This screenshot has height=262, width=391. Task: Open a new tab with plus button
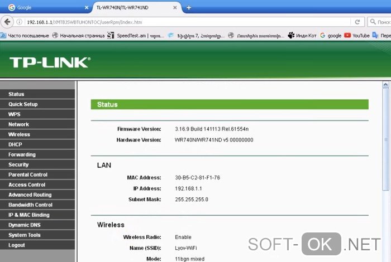[x=189, y=8]
